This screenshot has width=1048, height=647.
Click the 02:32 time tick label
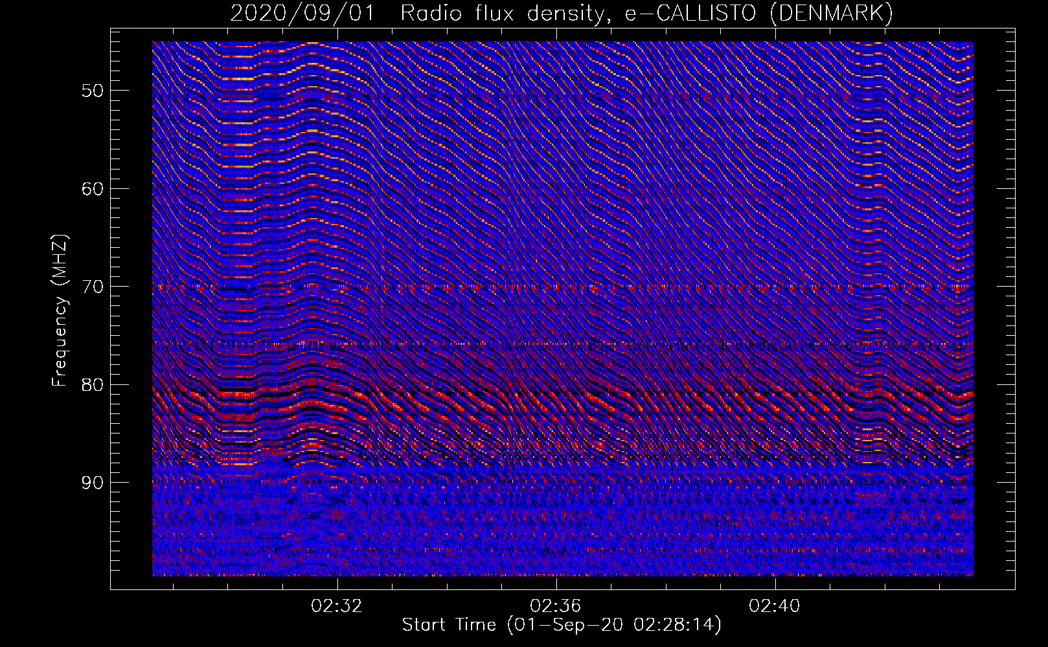pyautogui.click(x=337, y=606)
